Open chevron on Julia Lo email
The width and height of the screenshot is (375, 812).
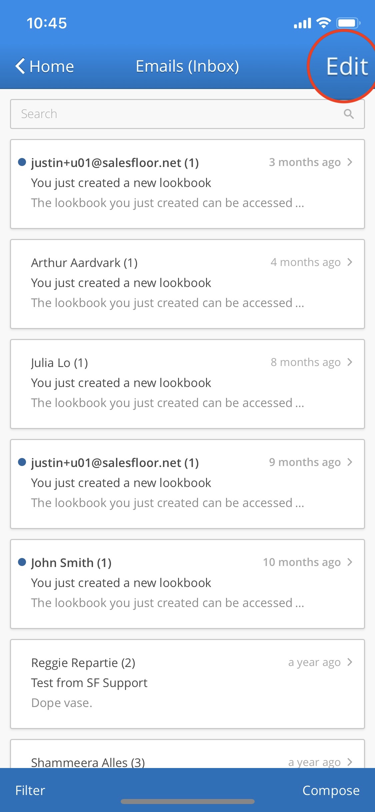350,362
